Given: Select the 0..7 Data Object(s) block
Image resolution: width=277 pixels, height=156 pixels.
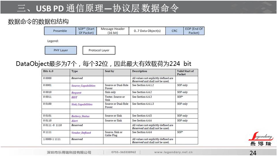Looking at the screenshot, I should tap(147, 31).
